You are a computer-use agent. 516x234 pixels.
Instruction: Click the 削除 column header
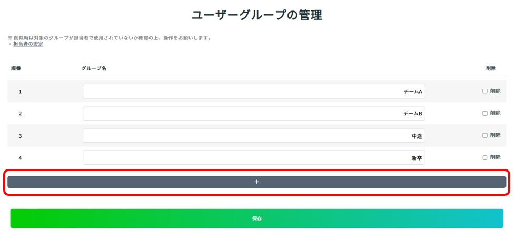[491, 69]
